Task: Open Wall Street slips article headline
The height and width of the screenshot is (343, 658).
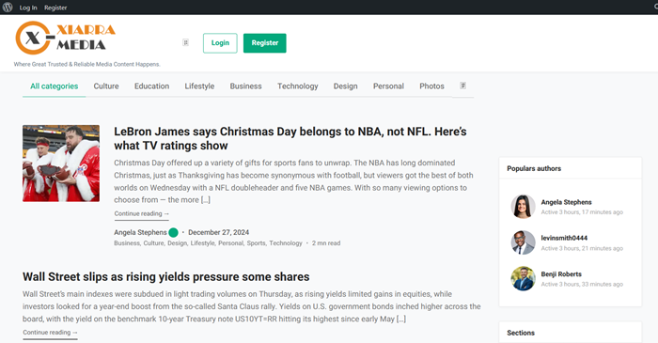Action: point(166,276)
